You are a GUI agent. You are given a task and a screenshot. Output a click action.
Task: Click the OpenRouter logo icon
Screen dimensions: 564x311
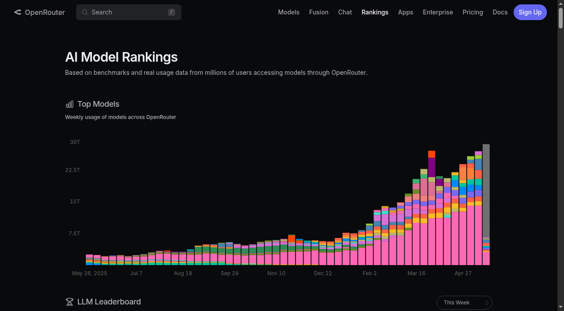[18, 12]
